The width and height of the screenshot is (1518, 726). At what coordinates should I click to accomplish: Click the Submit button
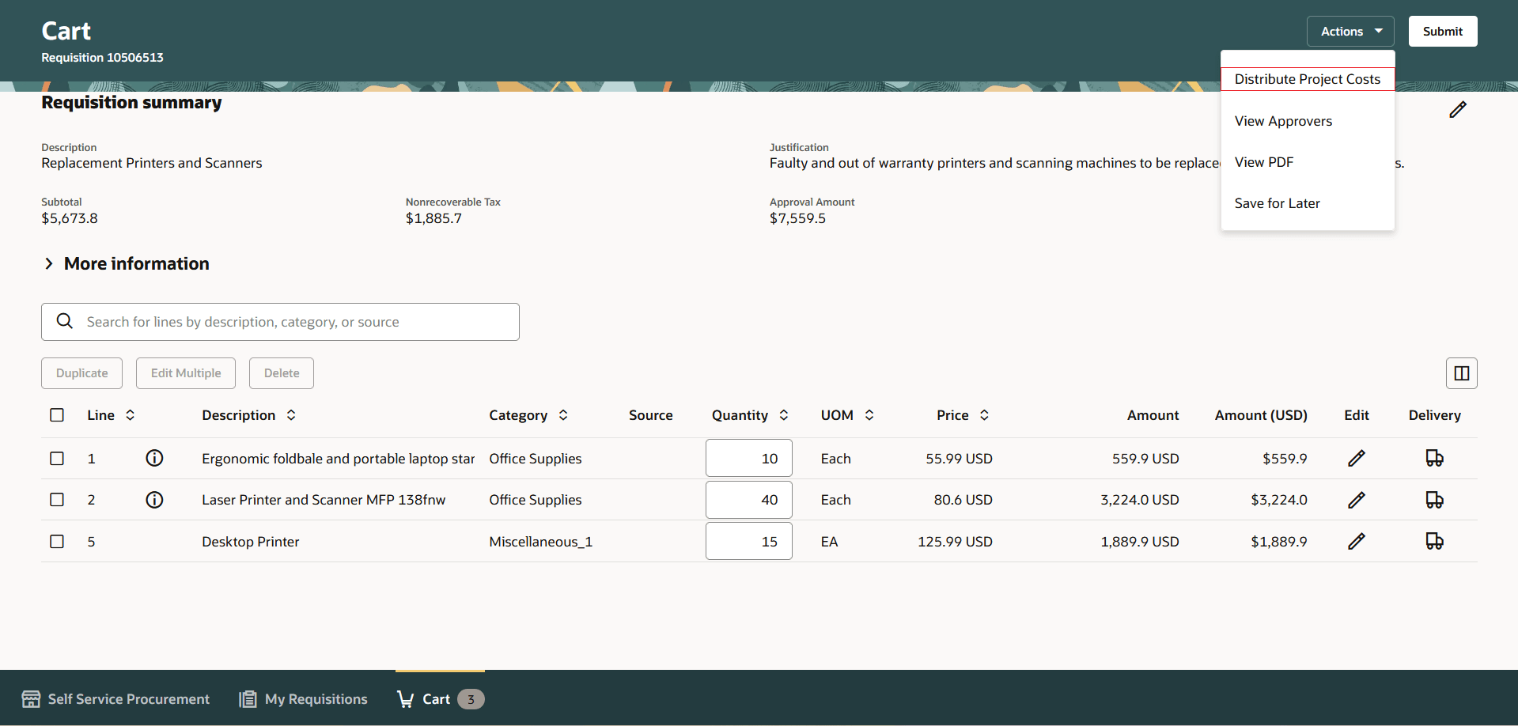click(1442, 31)
